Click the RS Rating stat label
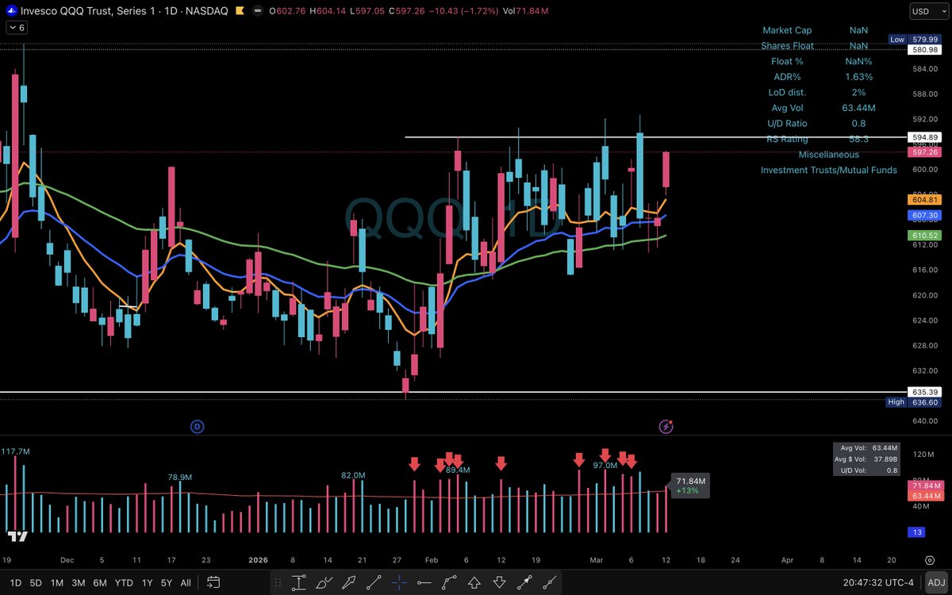 click(787, 139)
